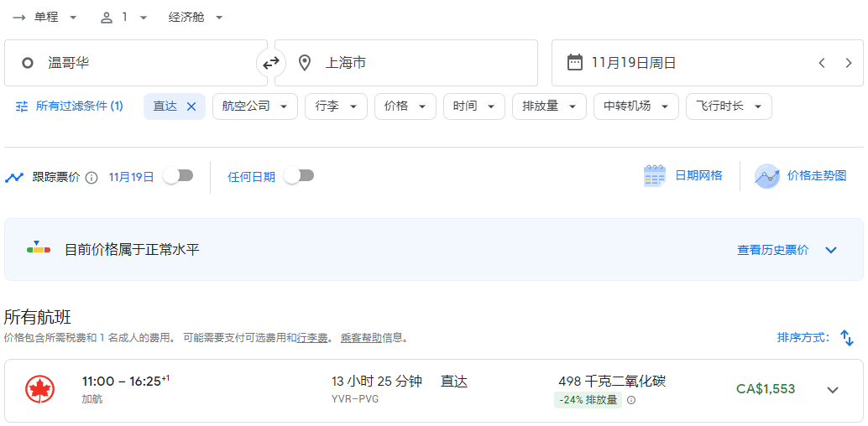Go to next date arrow

pos(849,63)
